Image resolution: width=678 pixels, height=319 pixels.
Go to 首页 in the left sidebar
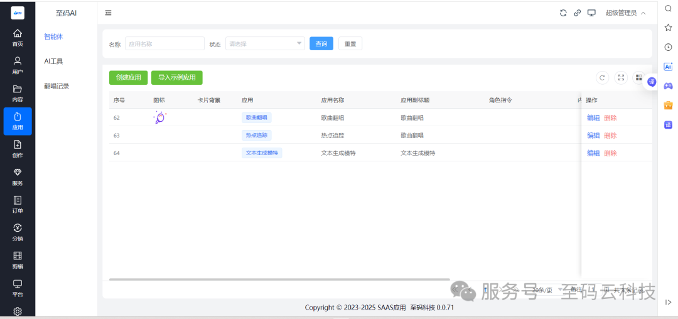[x=18, y=38]
